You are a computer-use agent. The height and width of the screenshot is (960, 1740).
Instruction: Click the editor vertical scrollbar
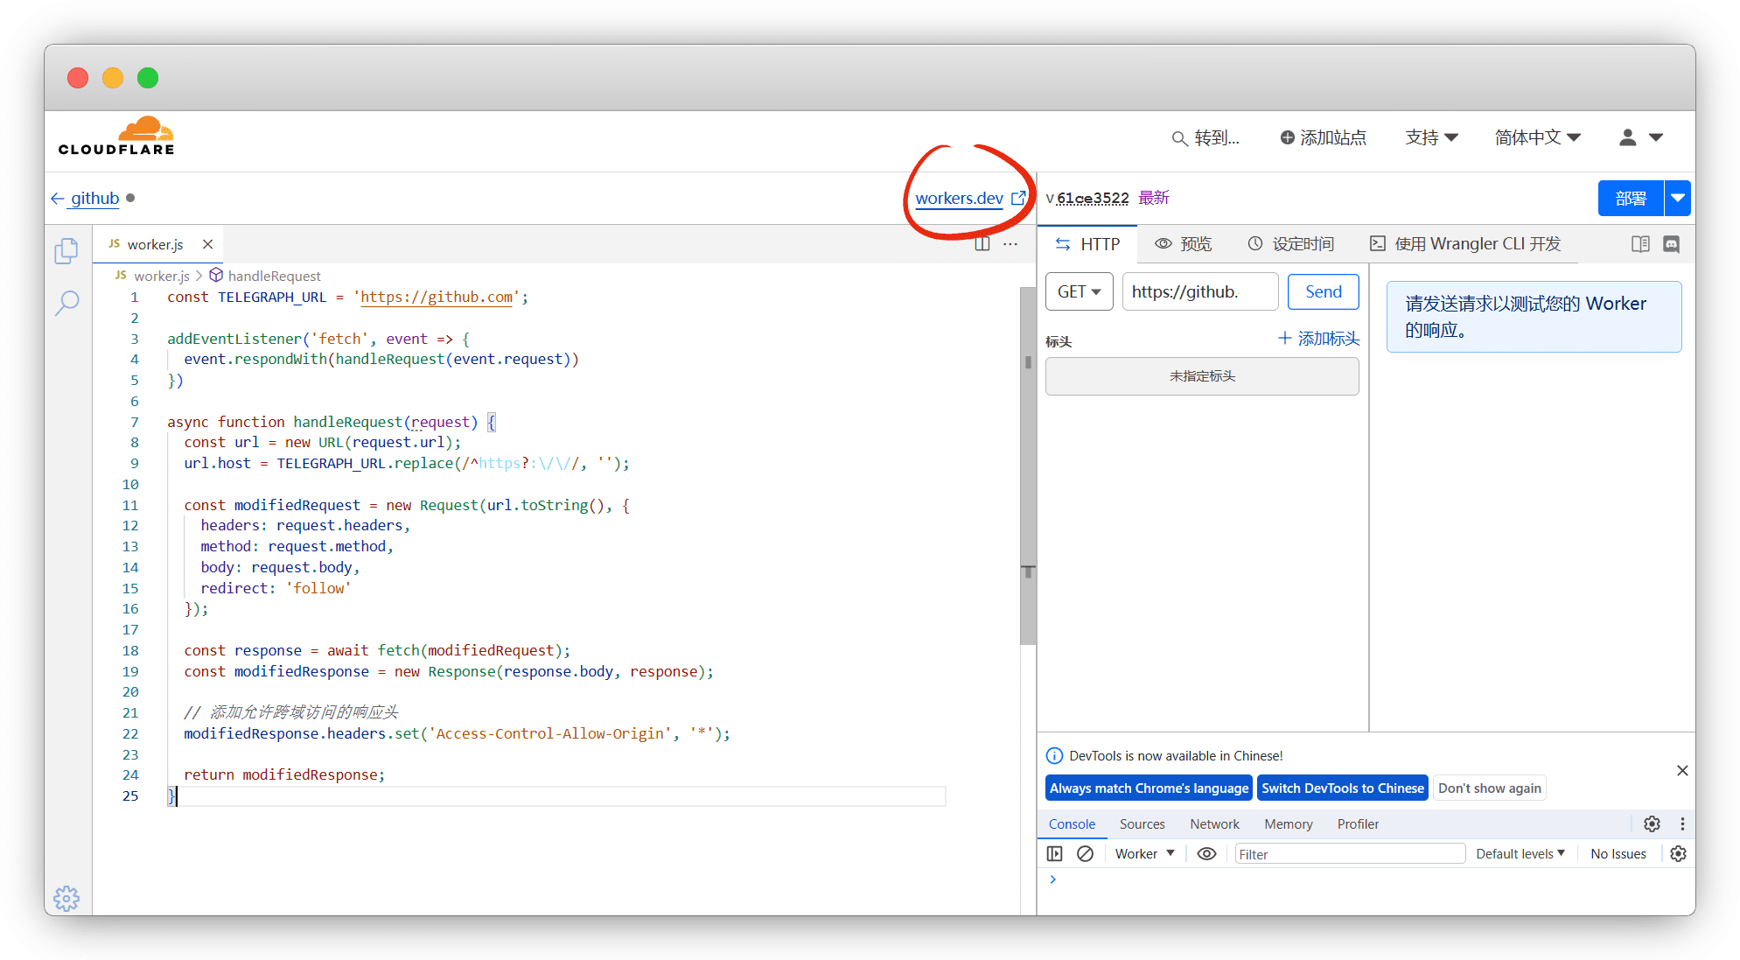(x=1028, y=466)
